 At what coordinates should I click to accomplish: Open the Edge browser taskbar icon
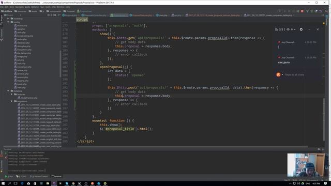coord(22,183)
